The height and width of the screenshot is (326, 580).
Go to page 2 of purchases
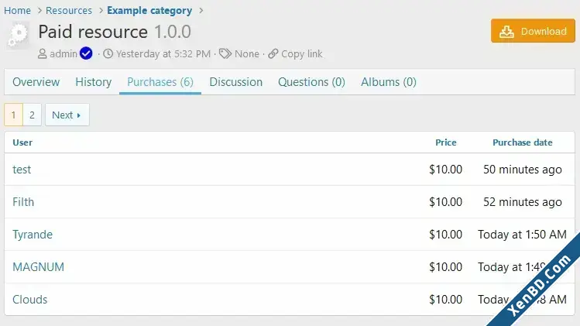point(33,115)
